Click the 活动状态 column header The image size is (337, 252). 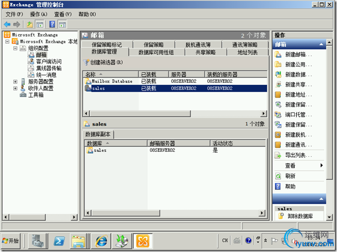pos(238,143)
